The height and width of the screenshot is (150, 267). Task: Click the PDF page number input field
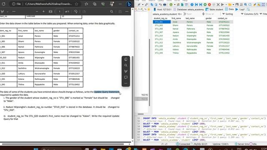pos(60,12)
